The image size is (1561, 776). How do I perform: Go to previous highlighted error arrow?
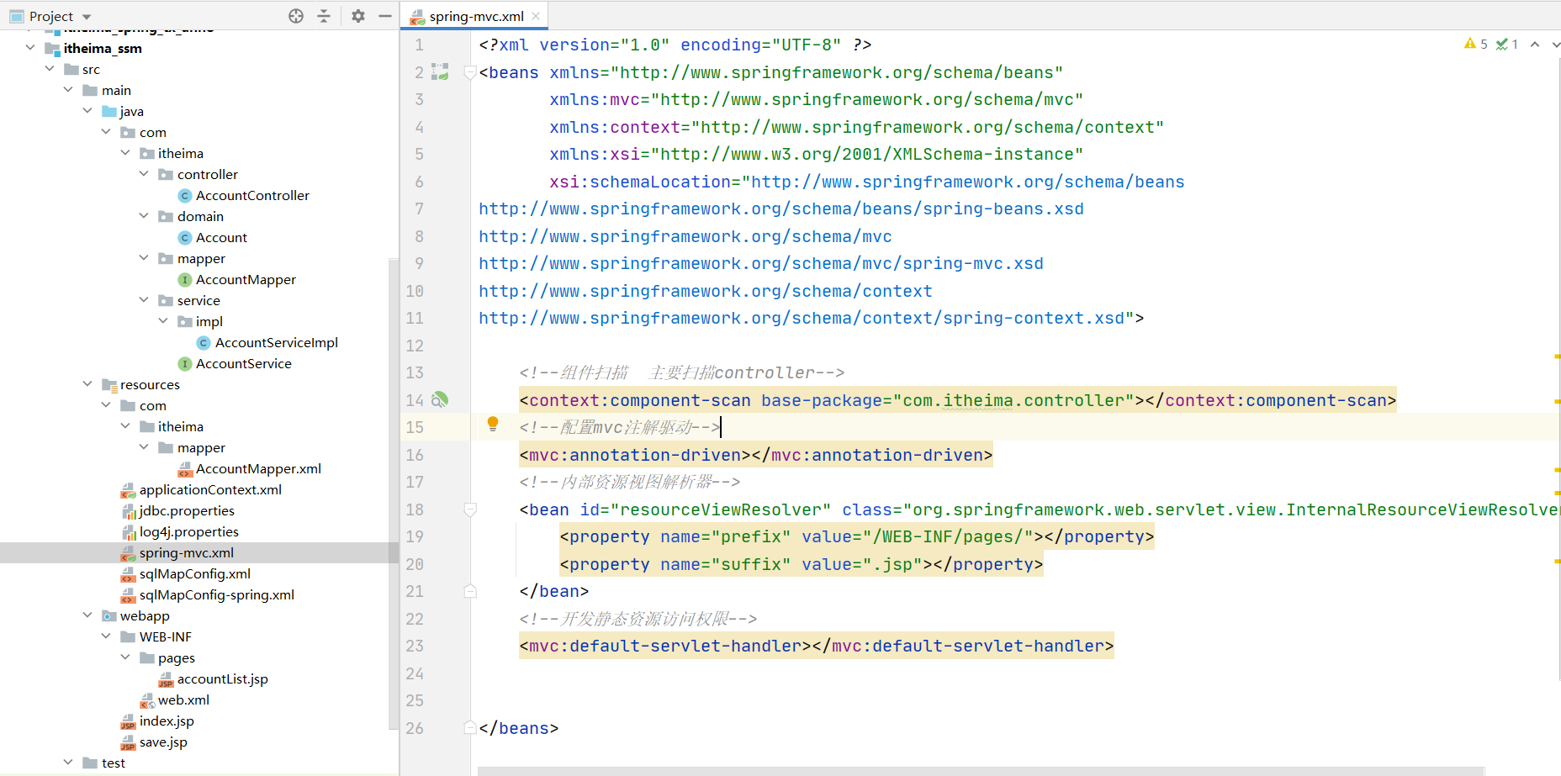pyautogui.click(x=1535, y=45)
